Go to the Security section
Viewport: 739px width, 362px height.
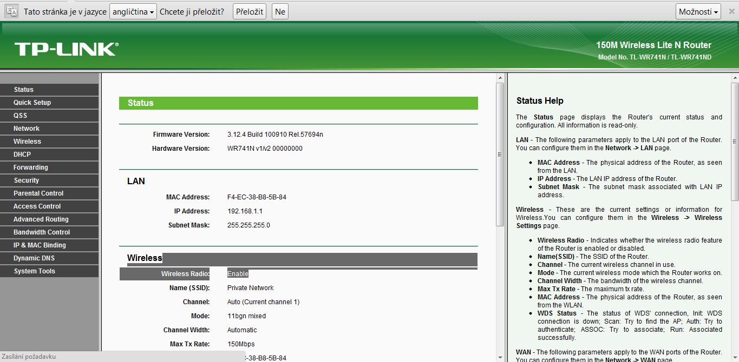[x=49, y=180]
